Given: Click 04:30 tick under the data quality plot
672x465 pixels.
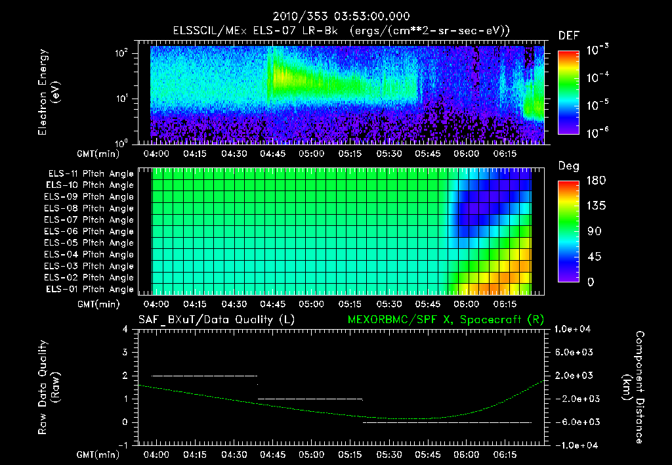Looking at the screenshot, I should point(234,454).
